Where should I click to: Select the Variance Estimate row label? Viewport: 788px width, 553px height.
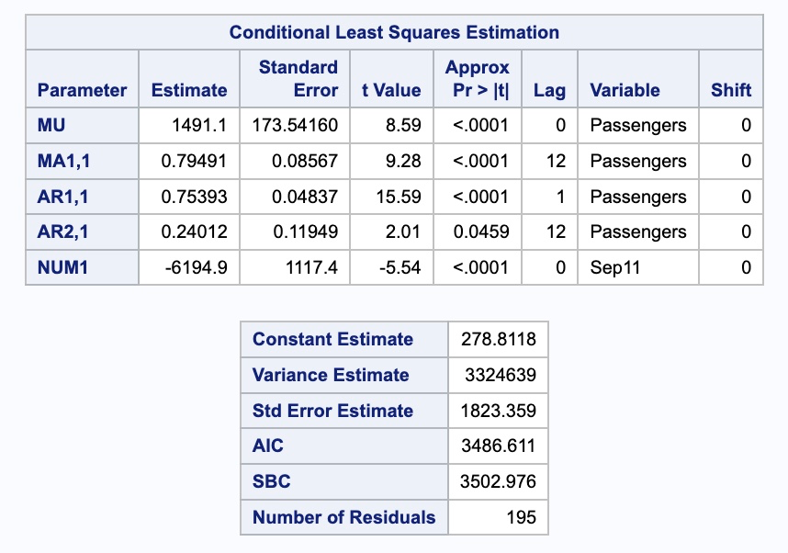[x=331, y=375]
